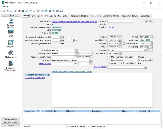Image resolution: width=163 pixels, height=129 pixels.
Task: Open the Vertragsstatus dropdown
Action: click(x=76, y=54)
